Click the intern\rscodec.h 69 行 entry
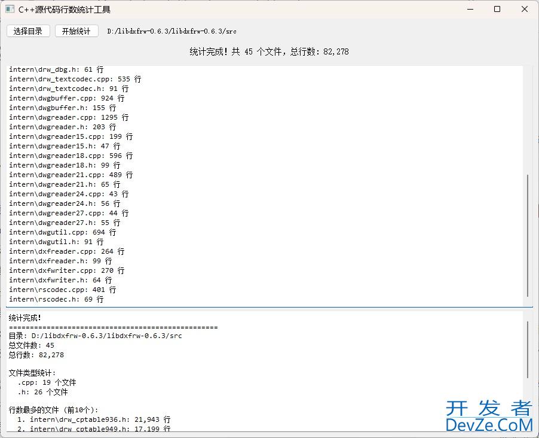The width and height of the screenshot is (539, 438). coord(56,299)
